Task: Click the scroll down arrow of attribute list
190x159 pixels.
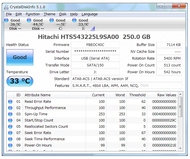Action: tap(180, 148)
